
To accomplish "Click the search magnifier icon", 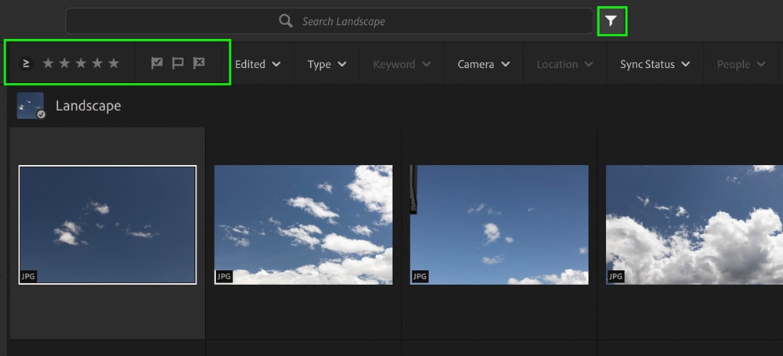I will [x=286, y=21].
